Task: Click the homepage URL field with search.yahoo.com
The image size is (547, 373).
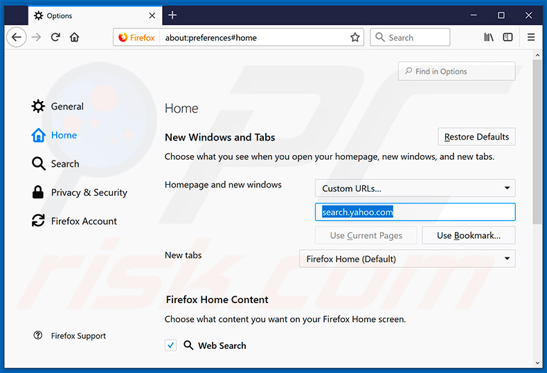Action: (415, 212)
